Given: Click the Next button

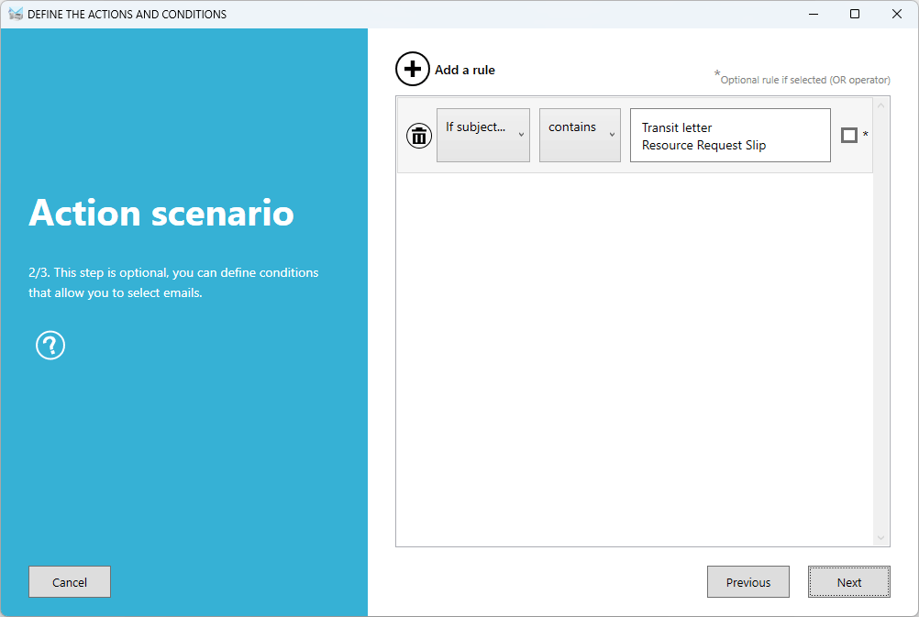Looking at the screenshot, I should pyautogui.click(x=848, y=582).
